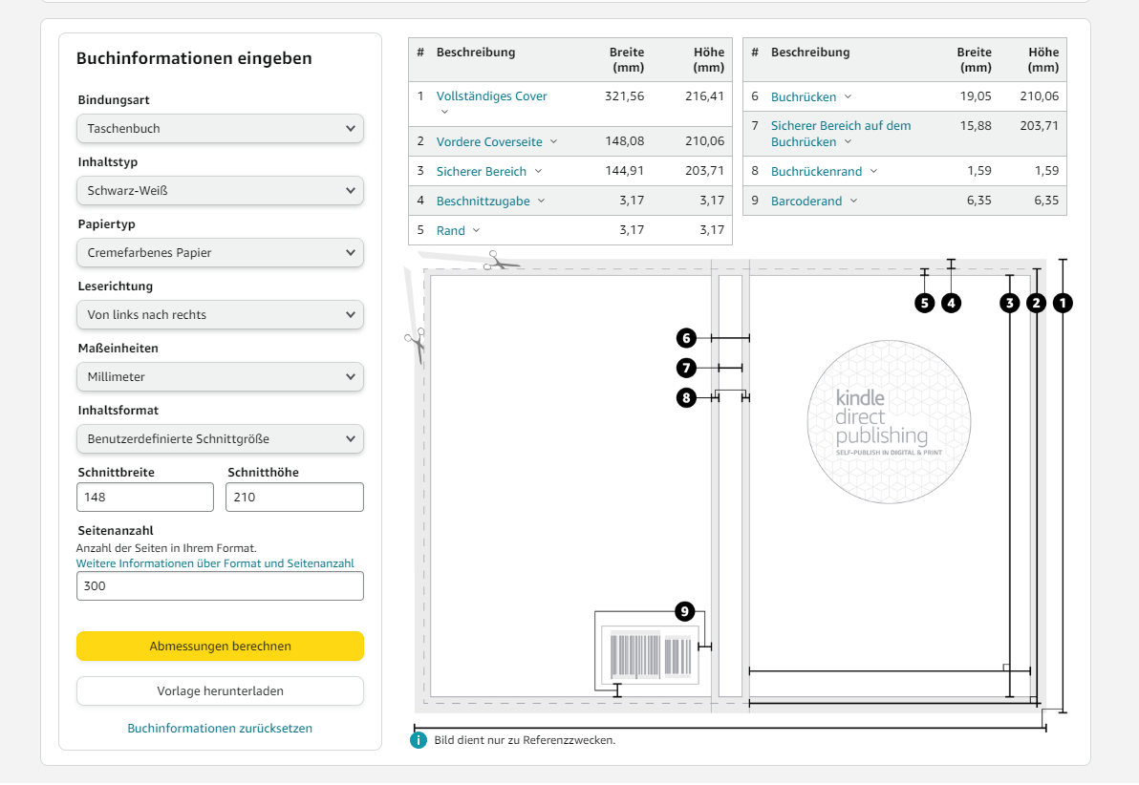Click the Abmessungen berechnen button

coord(220,647)
